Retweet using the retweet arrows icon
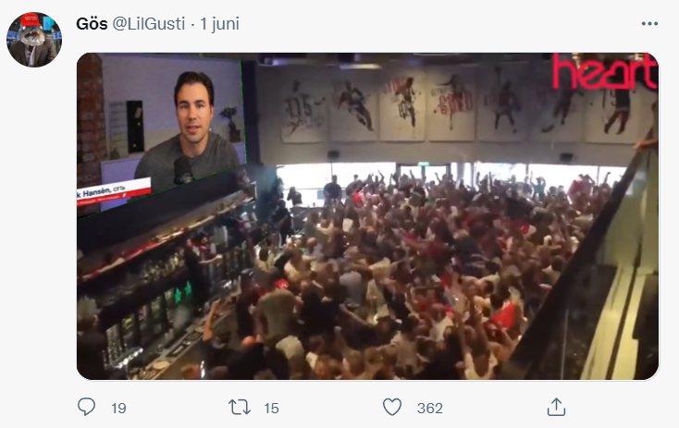This screenshot has height=428, width=679. pos(240,408)
